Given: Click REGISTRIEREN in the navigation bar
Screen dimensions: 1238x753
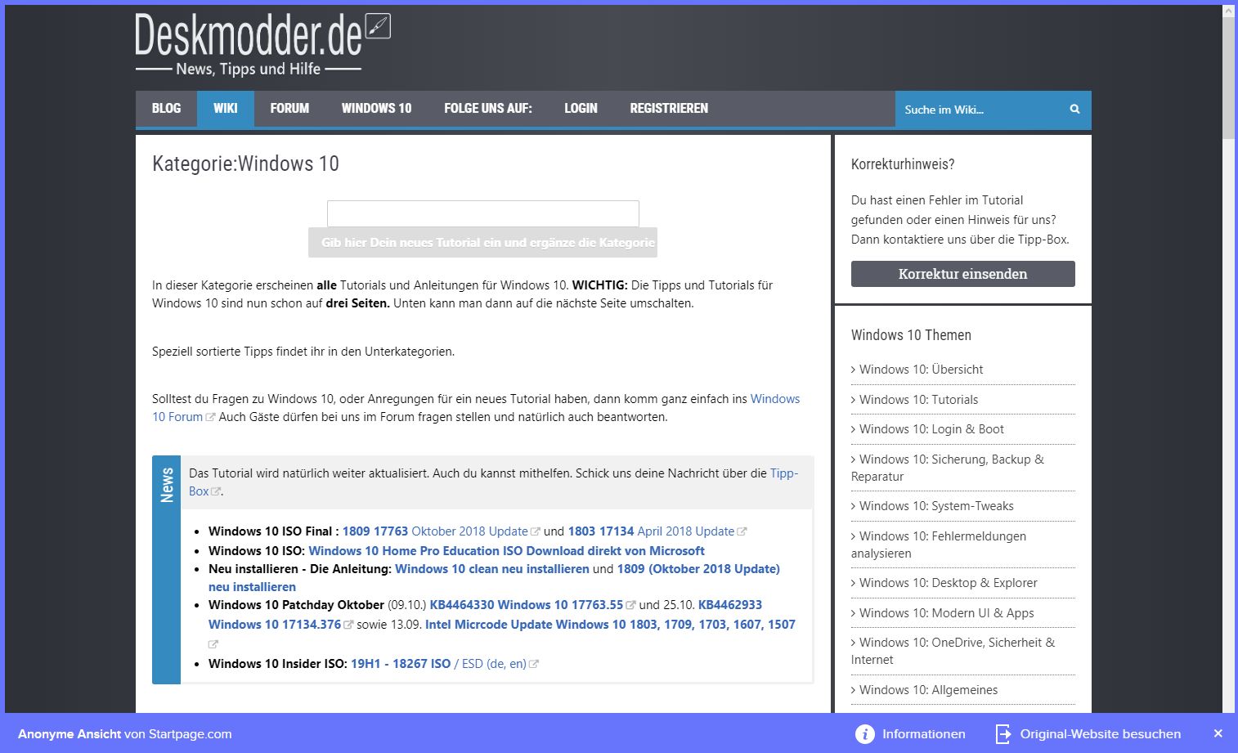Looking at the screenshot, I should [669, 108].
